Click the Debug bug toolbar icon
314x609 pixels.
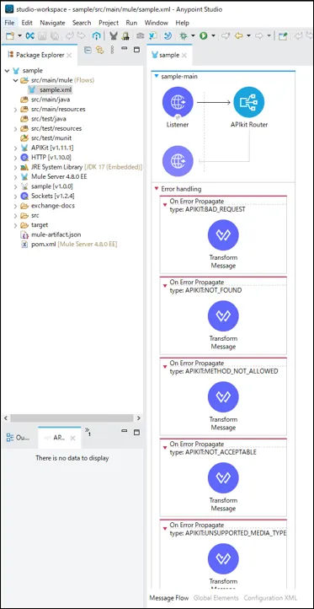tap(184, 35)
